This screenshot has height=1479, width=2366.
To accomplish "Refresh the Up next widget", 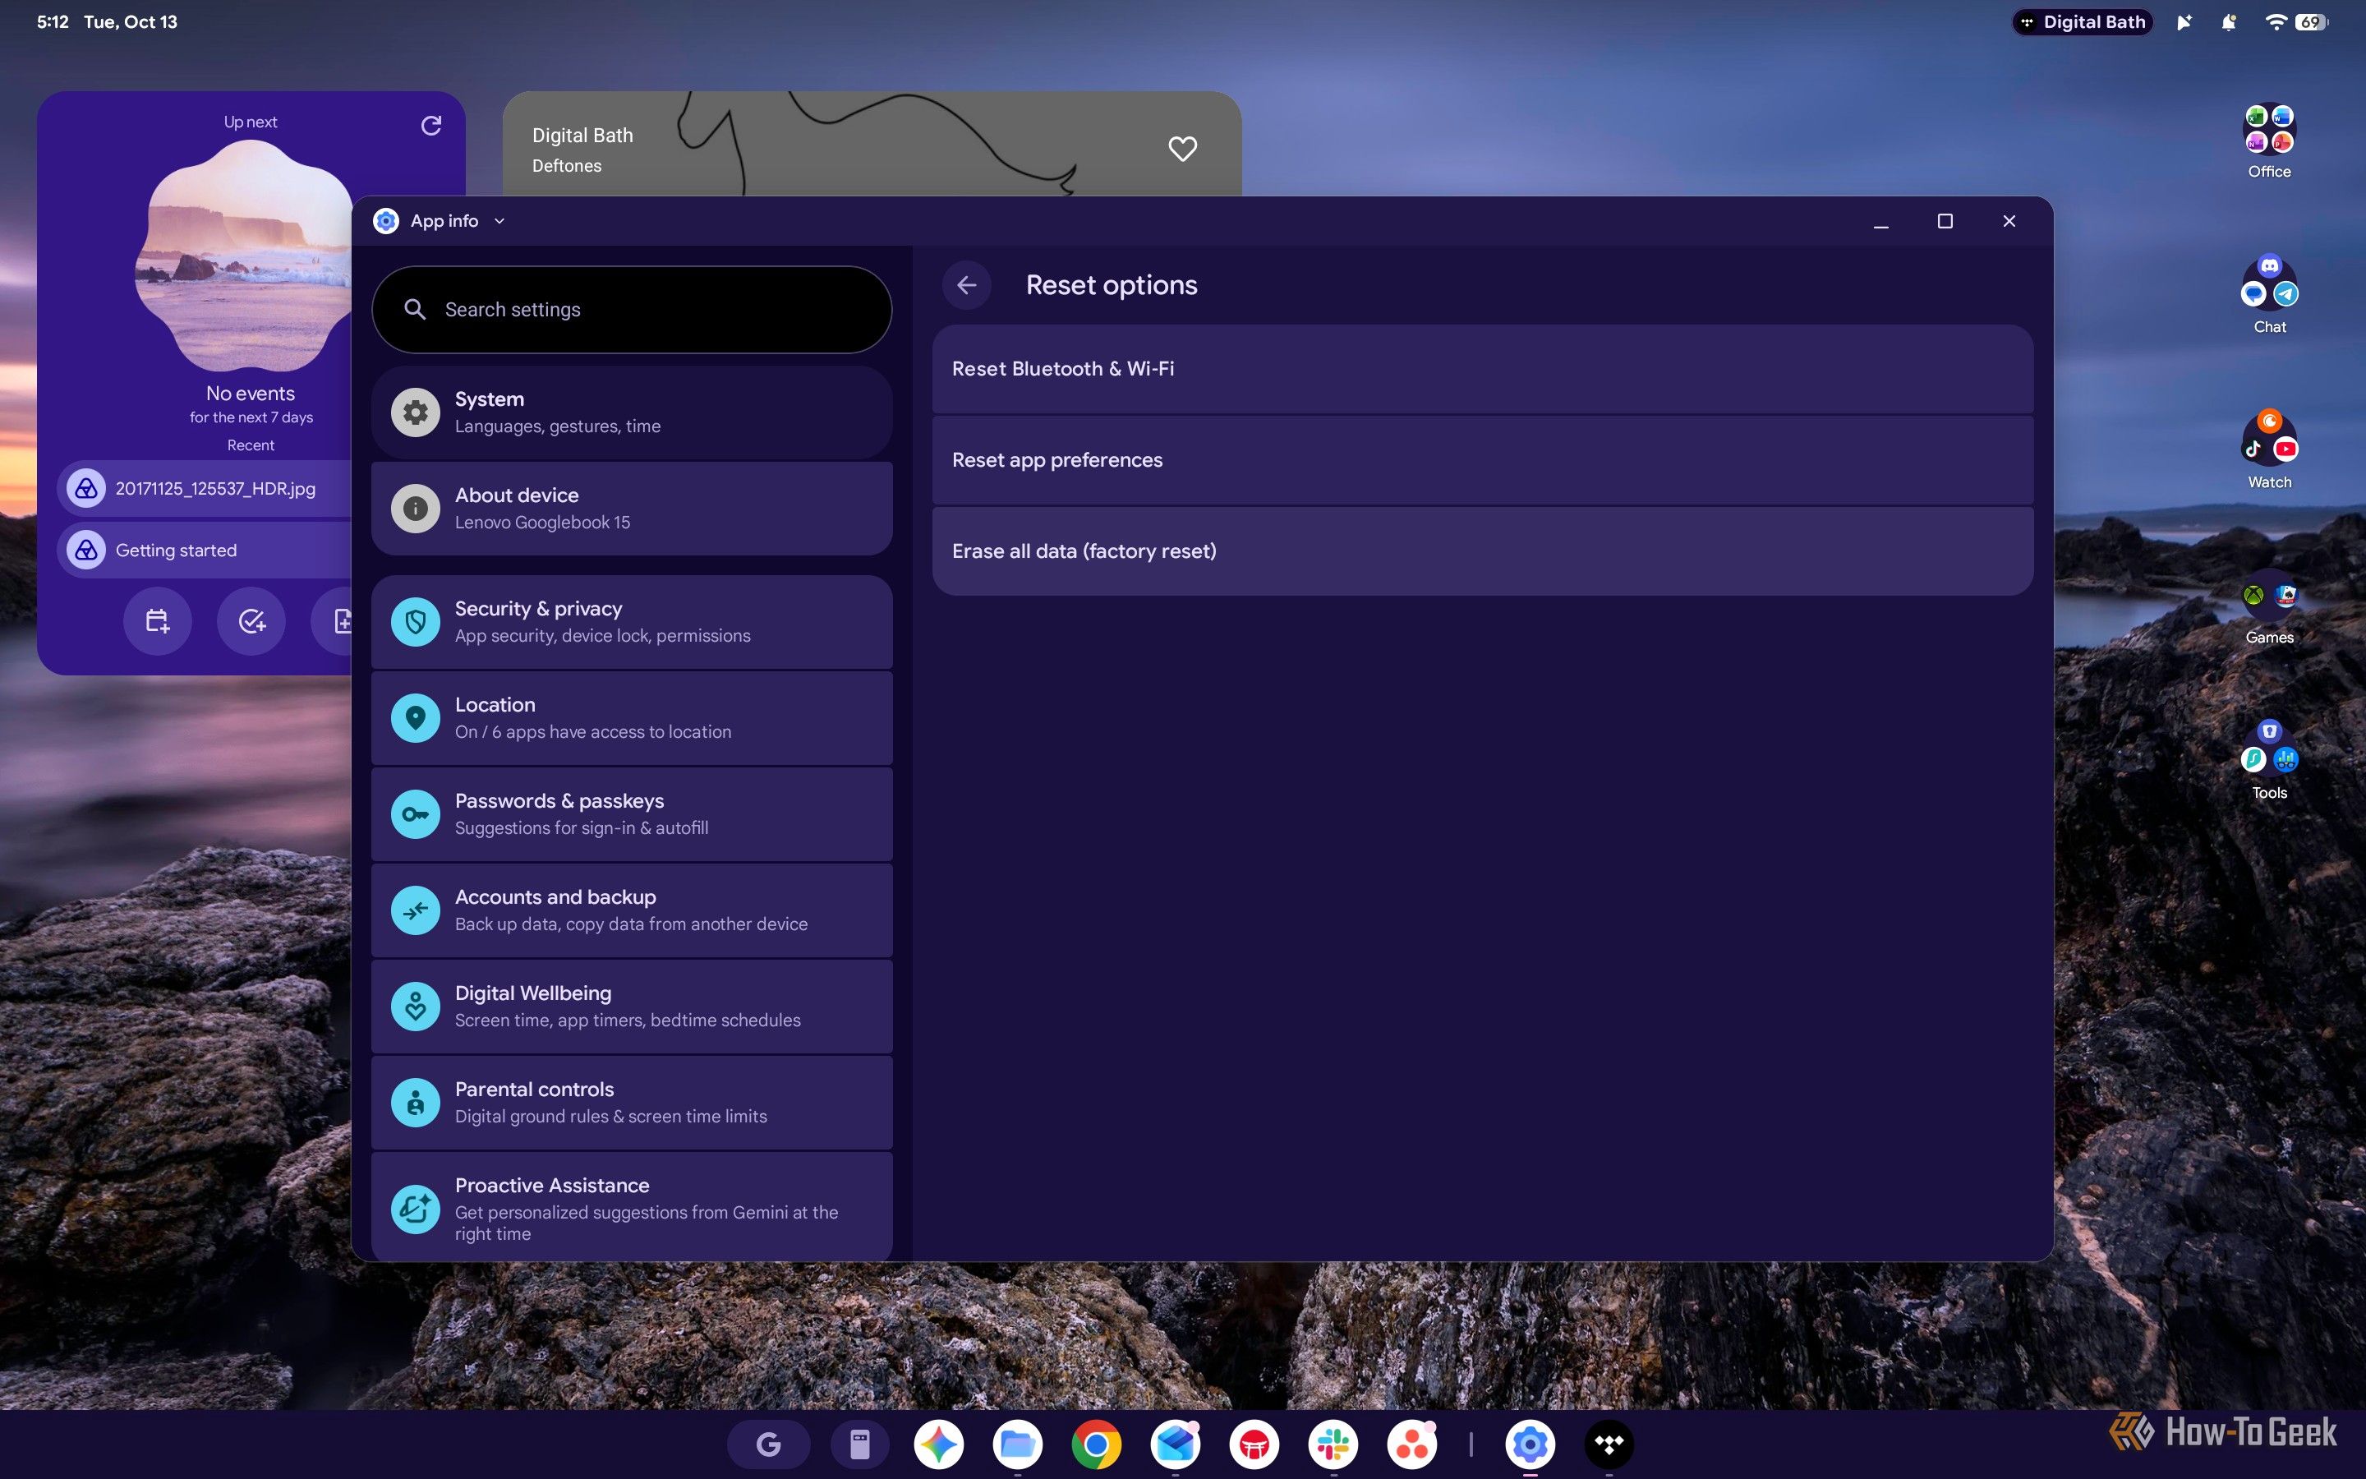I will 431,125.
